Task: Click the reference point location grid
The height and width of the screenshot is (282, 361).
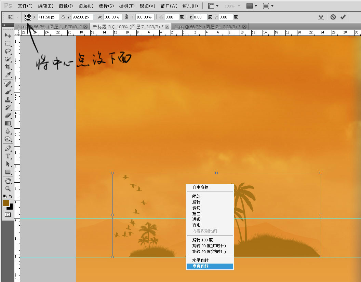Action: [x=28, y=17]
